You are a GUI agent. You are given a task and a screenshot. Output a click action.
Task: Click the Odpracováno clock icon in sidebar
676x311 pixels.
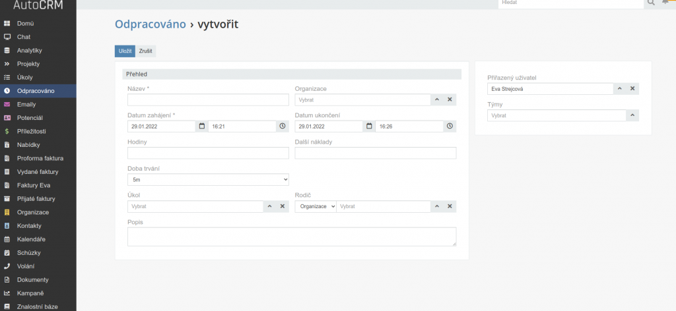[x=7, y=91]
